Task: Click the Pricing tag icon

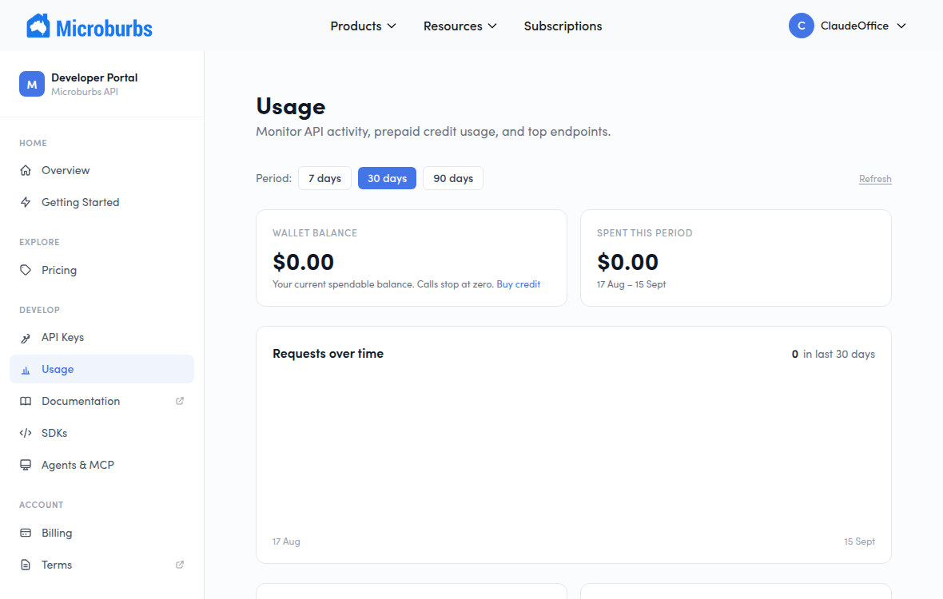Action: [x=26, y=270]
